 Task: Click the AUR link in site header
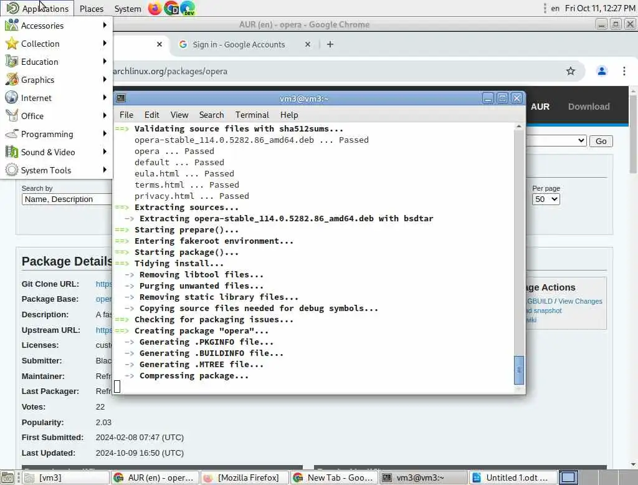click(x=540, y=107)
